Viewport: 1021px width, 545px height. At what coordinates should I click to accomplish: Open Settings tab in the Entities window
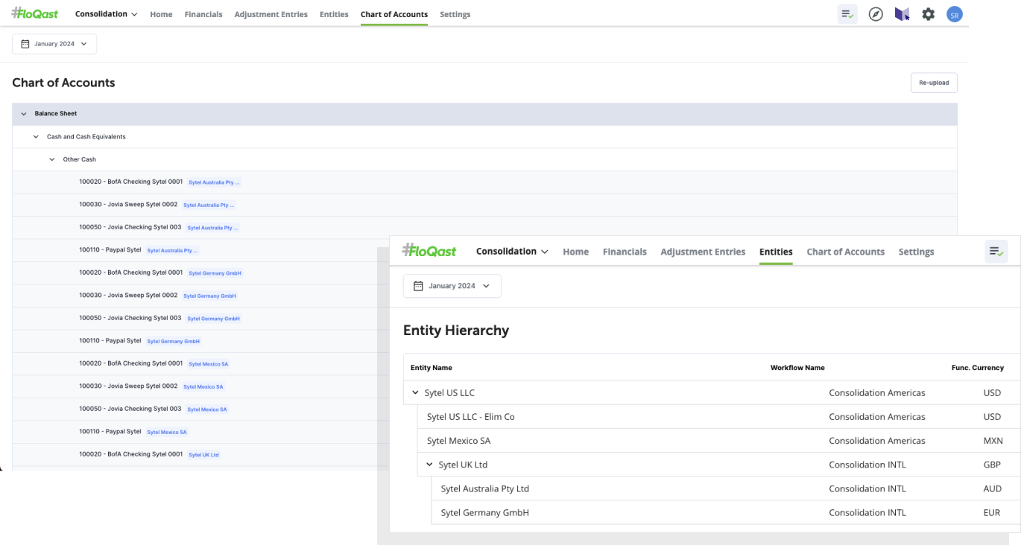click(916, 252)
